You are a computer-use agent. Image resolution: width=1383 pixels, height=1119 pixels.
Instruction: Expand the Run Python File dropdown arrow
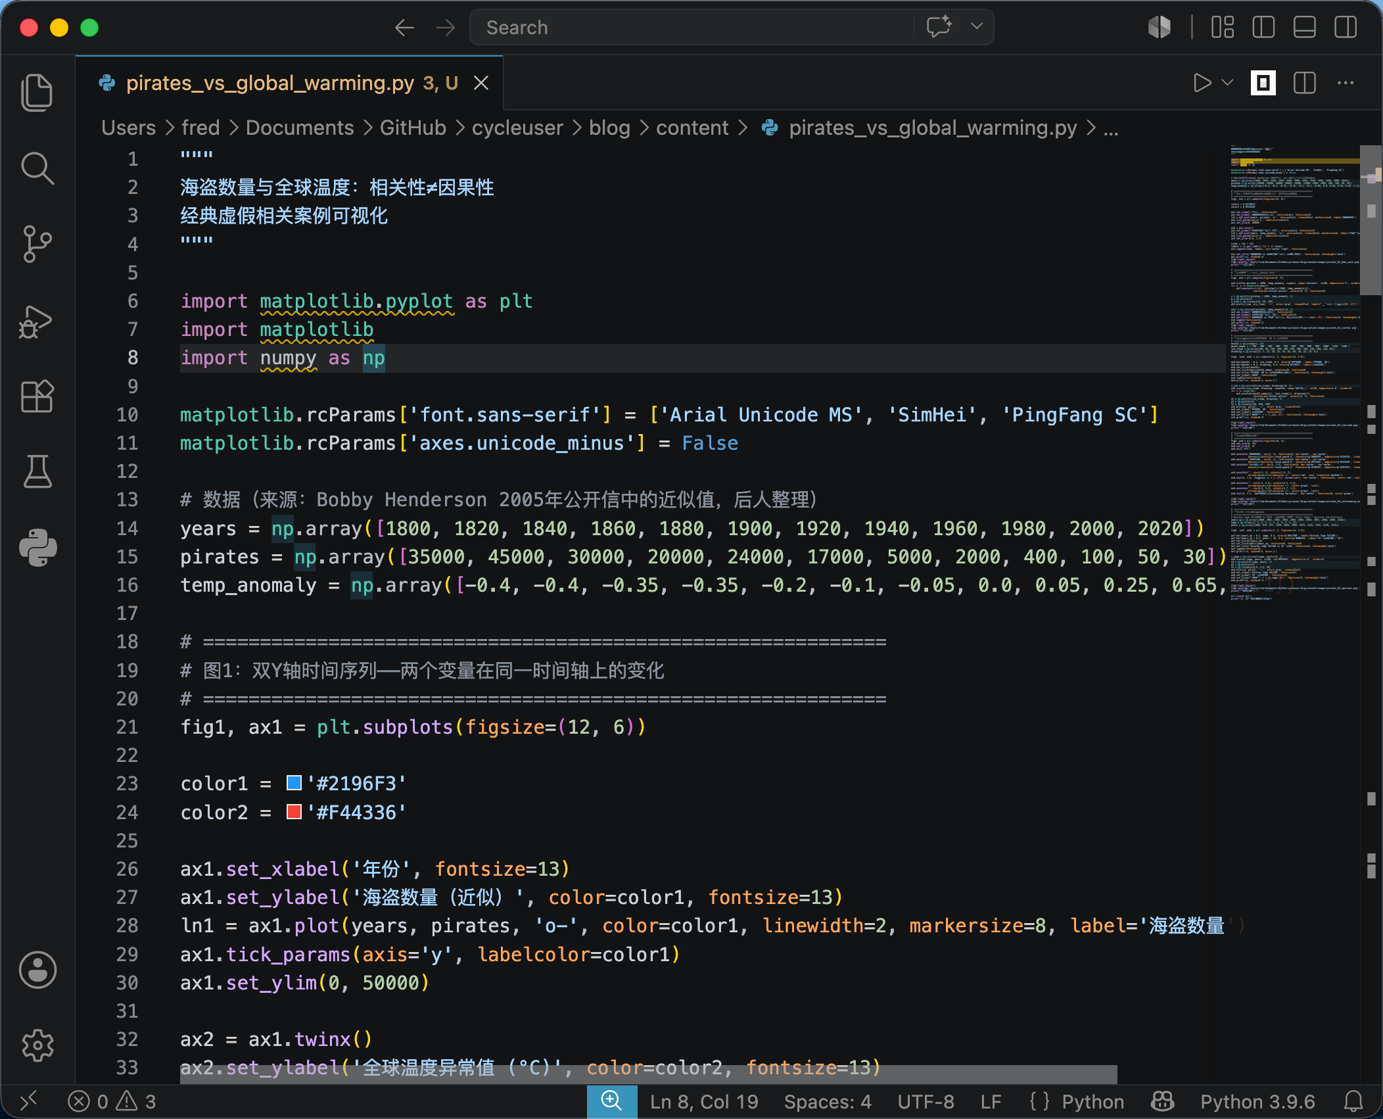(x=1227, y=83)
